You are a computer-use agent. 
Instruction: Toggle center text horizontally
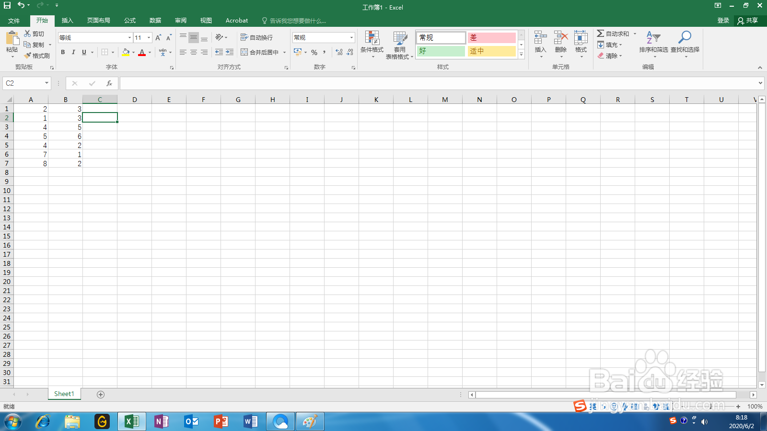tap(194, 52)
